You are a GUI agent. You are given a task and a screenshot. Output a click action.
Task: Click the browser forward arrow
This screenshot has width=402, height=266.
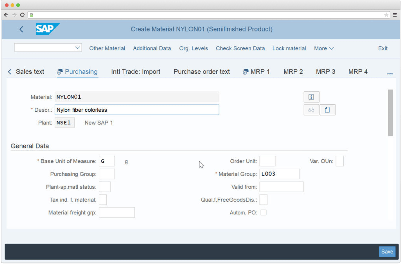pos(14,15)
